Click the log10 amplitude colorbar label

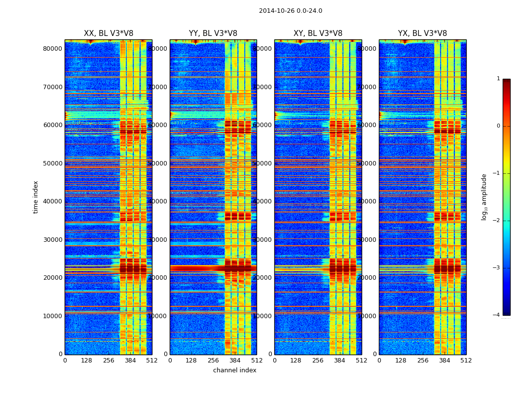484,197
